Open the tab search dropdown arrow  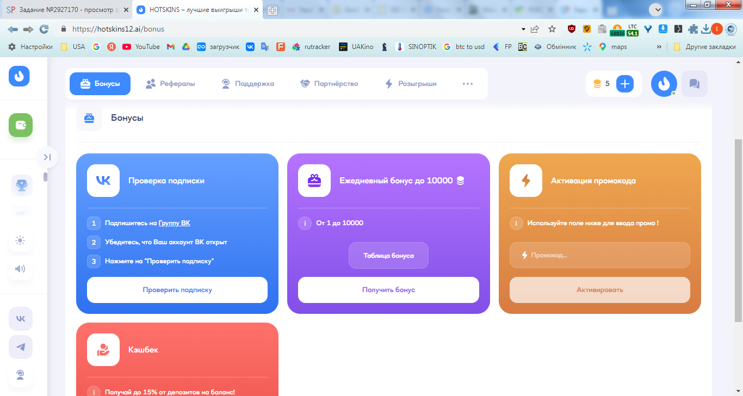[657, 9]
